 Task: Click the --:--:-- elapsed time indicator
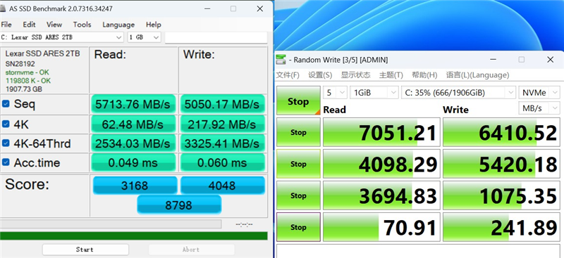(244, 224)
